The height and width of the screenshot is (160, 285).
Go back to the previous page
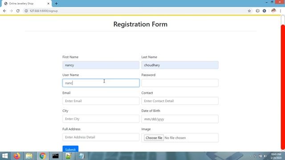coord(4,11)
